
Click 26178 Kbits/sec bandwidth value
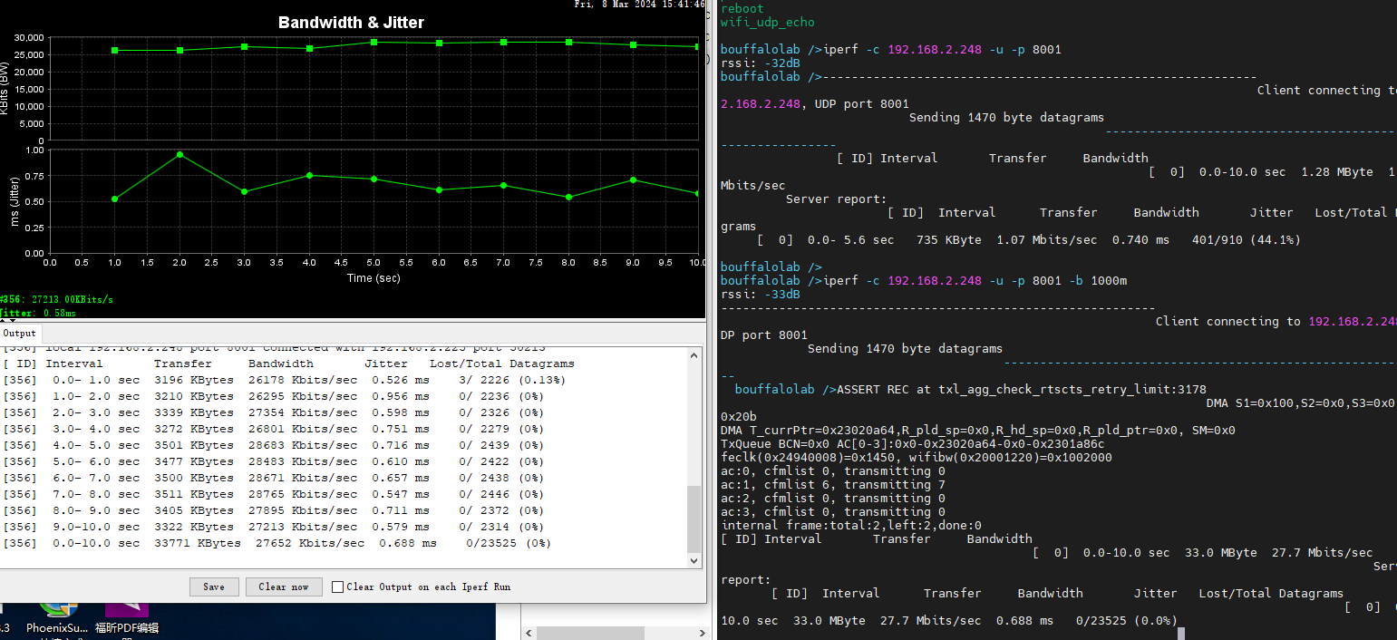(303, 380)
